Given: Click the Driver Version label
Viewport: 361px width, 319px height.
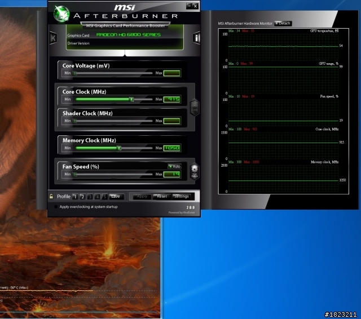Looking at the screenshot, I should [78, 43].
